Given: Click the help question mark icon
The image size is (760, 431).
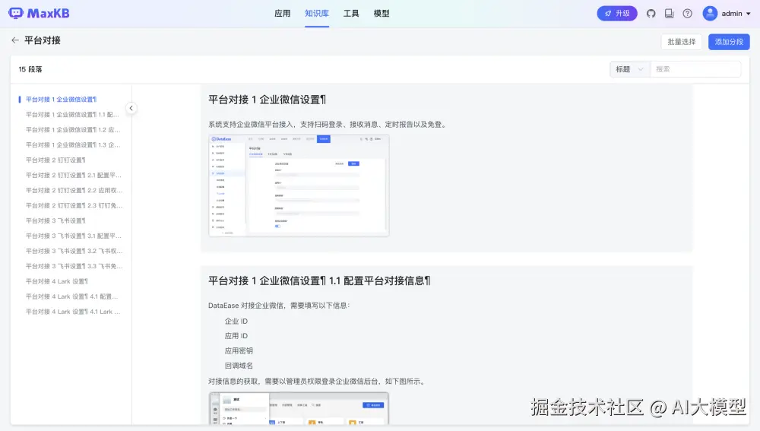Looking at the screenshot, I should tap(687, 14).
